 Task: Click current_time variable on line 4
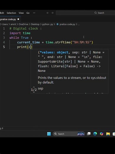click(x=29, y=42)
